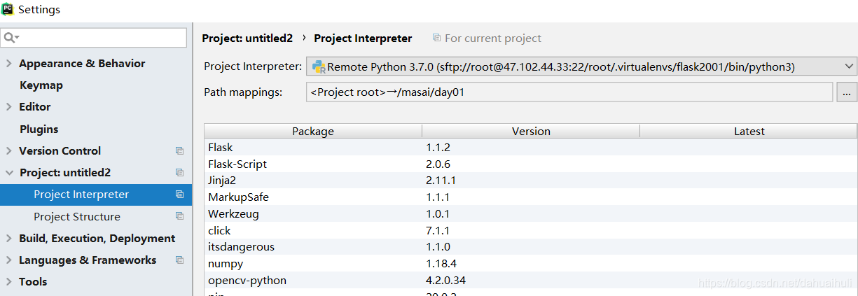This screenshot has height=296, width=858.
Task: Click the Project: untitled2 breadcrumb
Action: point(247,38)
